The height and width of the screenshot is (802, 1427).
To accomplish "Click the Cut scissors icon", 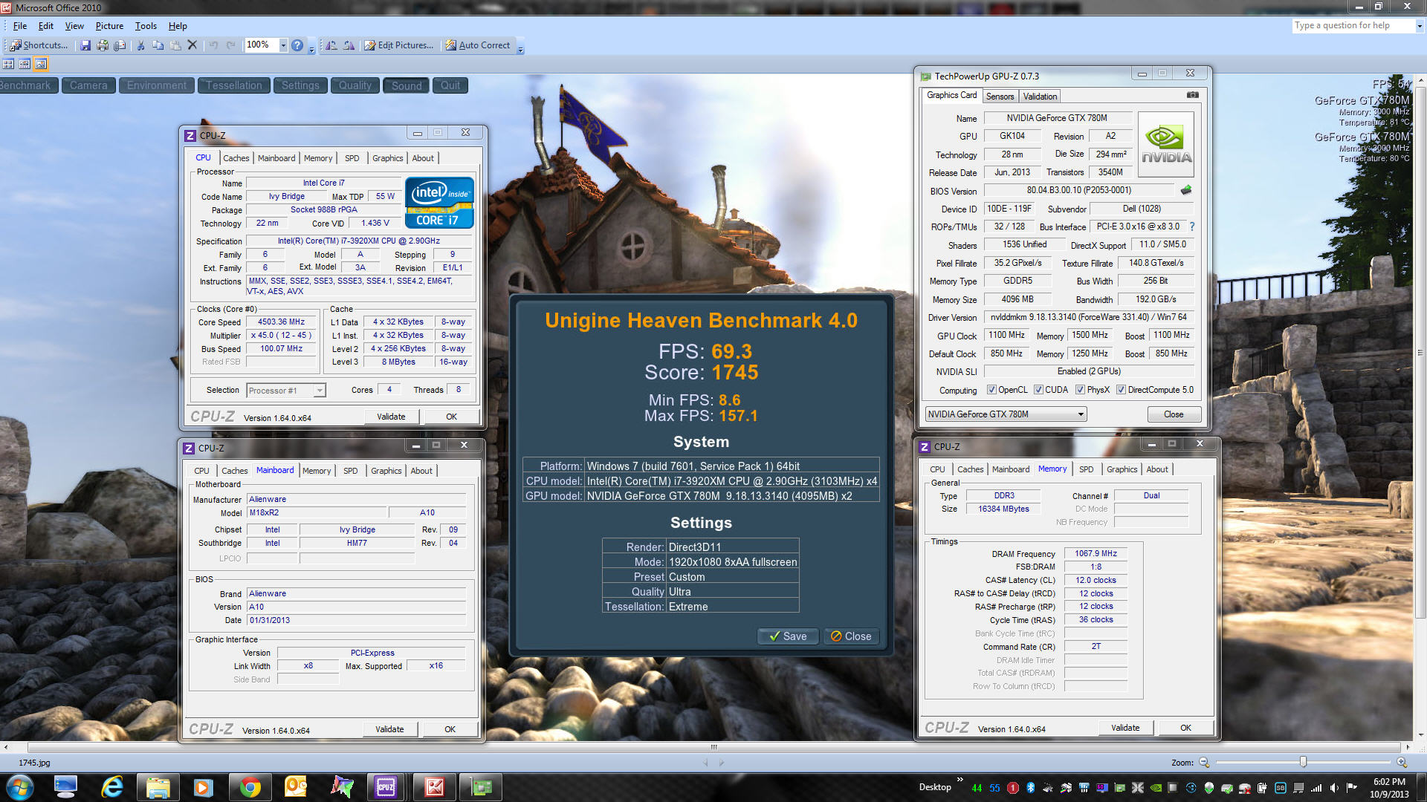I will pos(140,45).
